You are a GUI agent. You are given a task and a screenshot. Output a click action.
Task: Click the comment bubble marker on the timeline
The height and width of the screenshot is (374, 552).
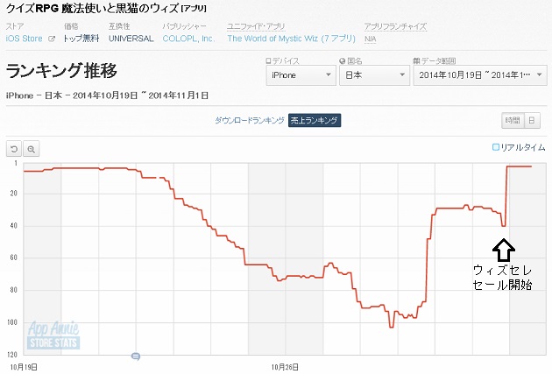click(136, 356)
